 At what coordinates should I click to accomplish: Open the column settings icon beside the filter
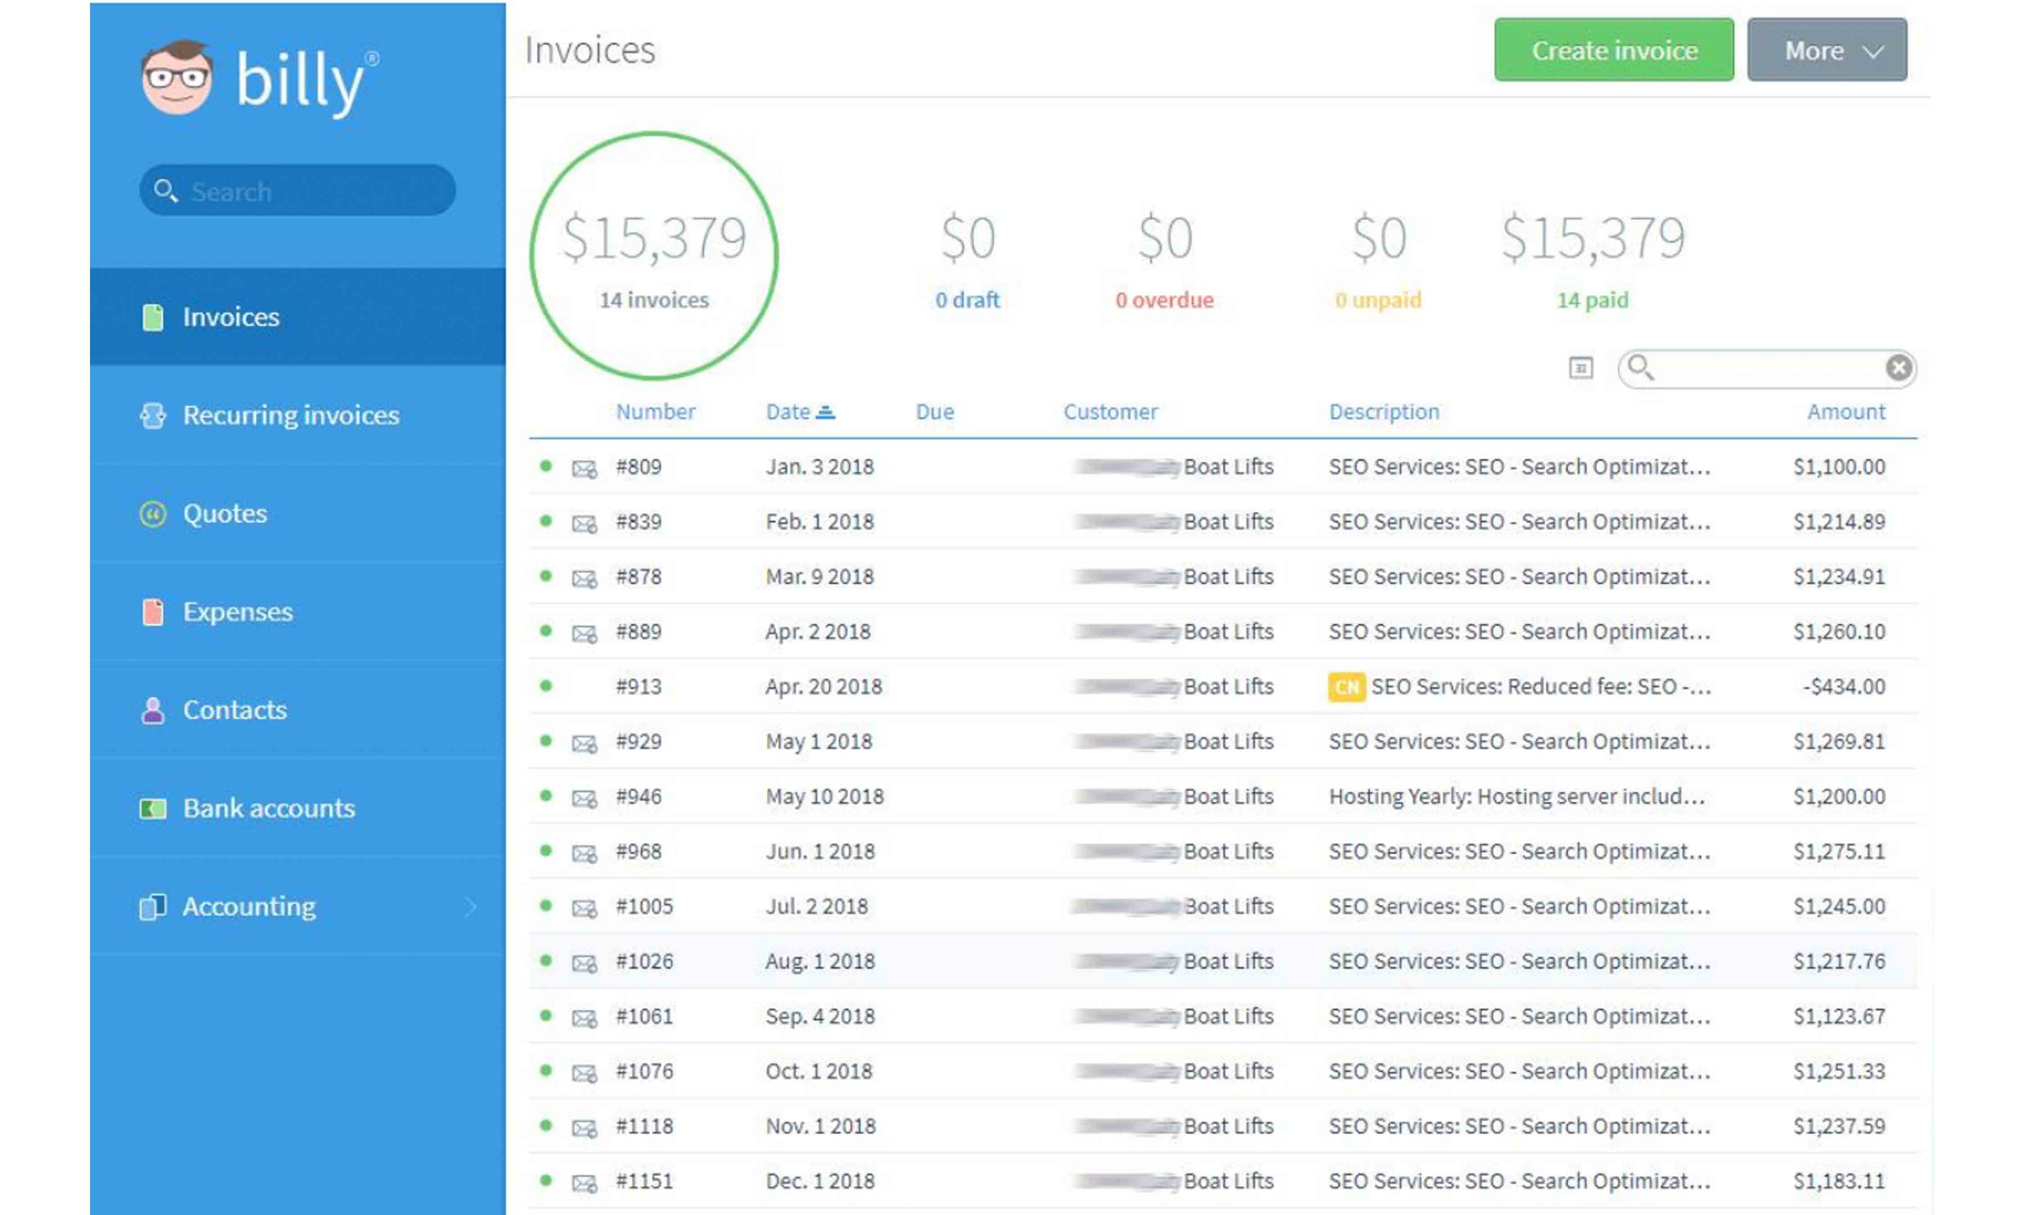click(x=1580, y=368)
